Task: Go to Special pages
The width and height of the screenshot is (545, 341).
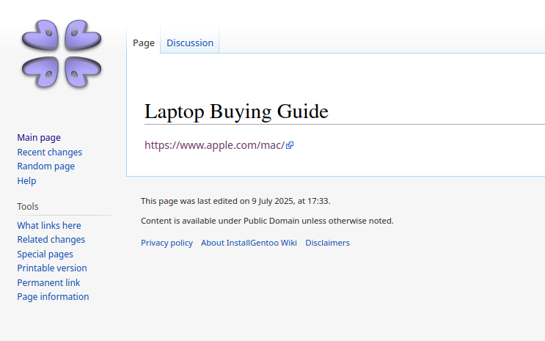Action: click(45, 254)
